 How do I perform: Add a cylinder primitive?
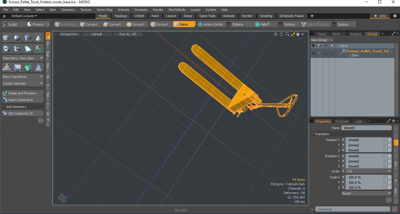pos(28,38)
